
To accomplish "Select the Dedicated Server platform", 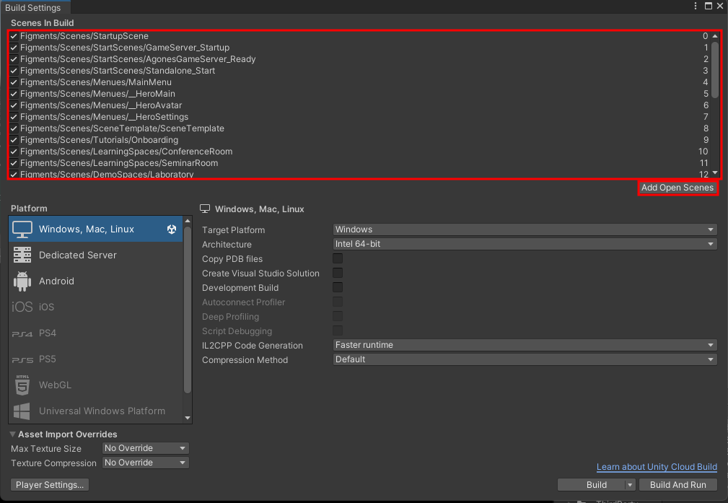I will pos(96,255).
